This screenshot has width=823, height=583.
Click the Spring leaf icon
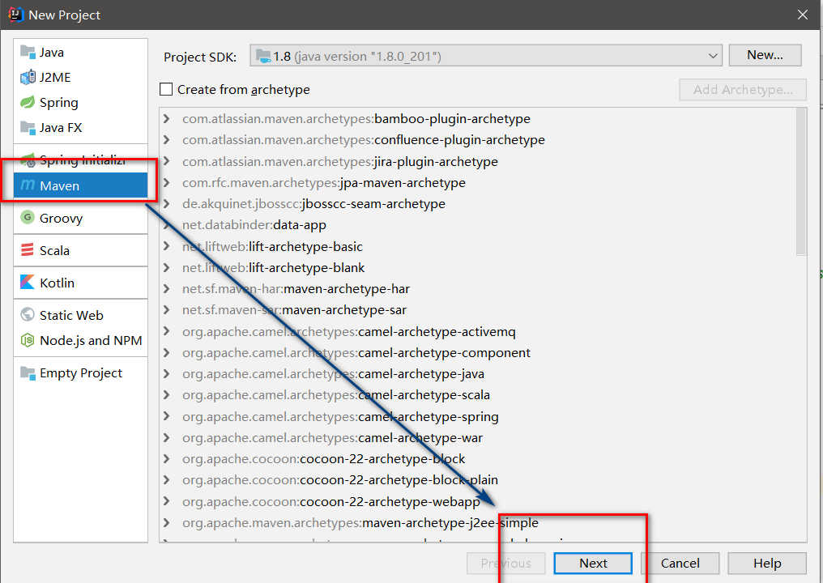pos(28,102)
